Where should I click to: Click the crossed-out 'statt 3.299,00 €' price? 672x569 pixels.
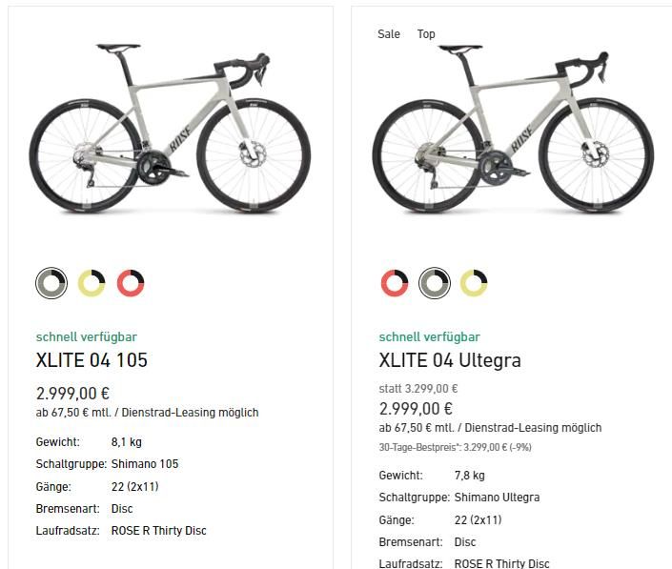pyautogui.click(x=418, y=389)
